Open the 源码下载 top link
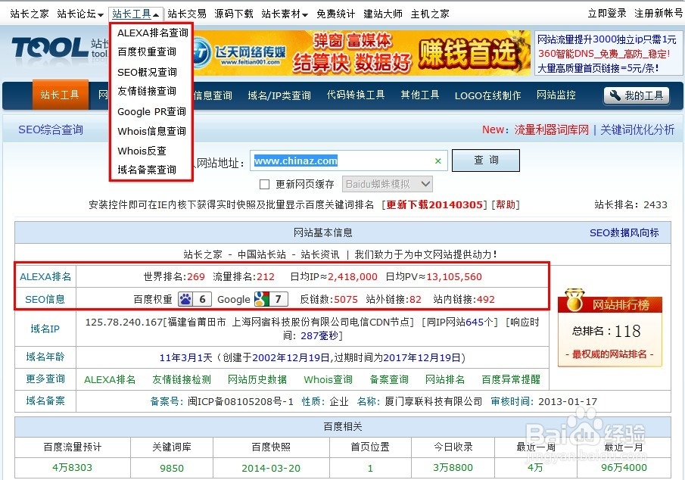 point(234,14)
